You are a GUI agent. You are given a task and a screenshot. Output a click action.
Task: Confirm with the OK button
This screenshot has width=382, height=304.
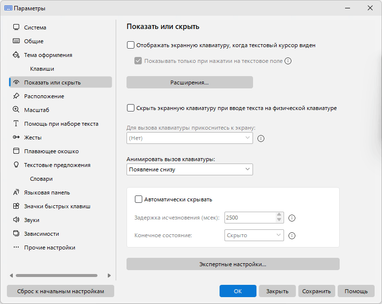pyautogui.click(x=238, y=291)
